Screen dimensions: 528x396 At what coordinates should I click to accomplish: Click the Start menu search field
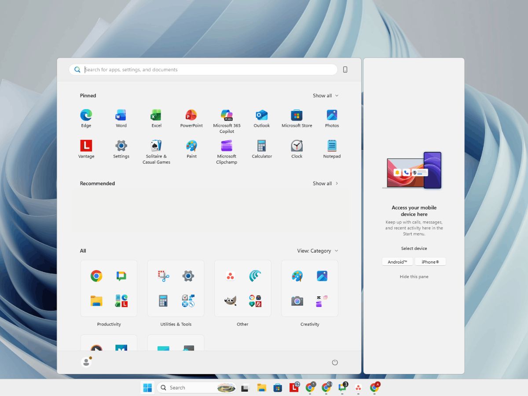(207, 70)
